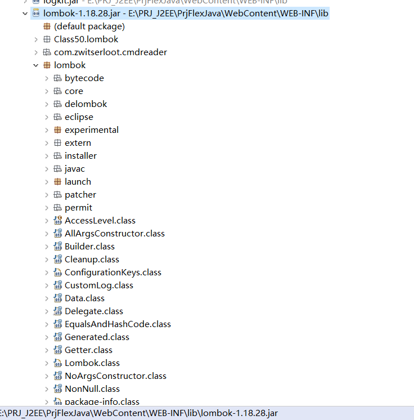Expand the Delegate.class node

[x=47, y=311]
